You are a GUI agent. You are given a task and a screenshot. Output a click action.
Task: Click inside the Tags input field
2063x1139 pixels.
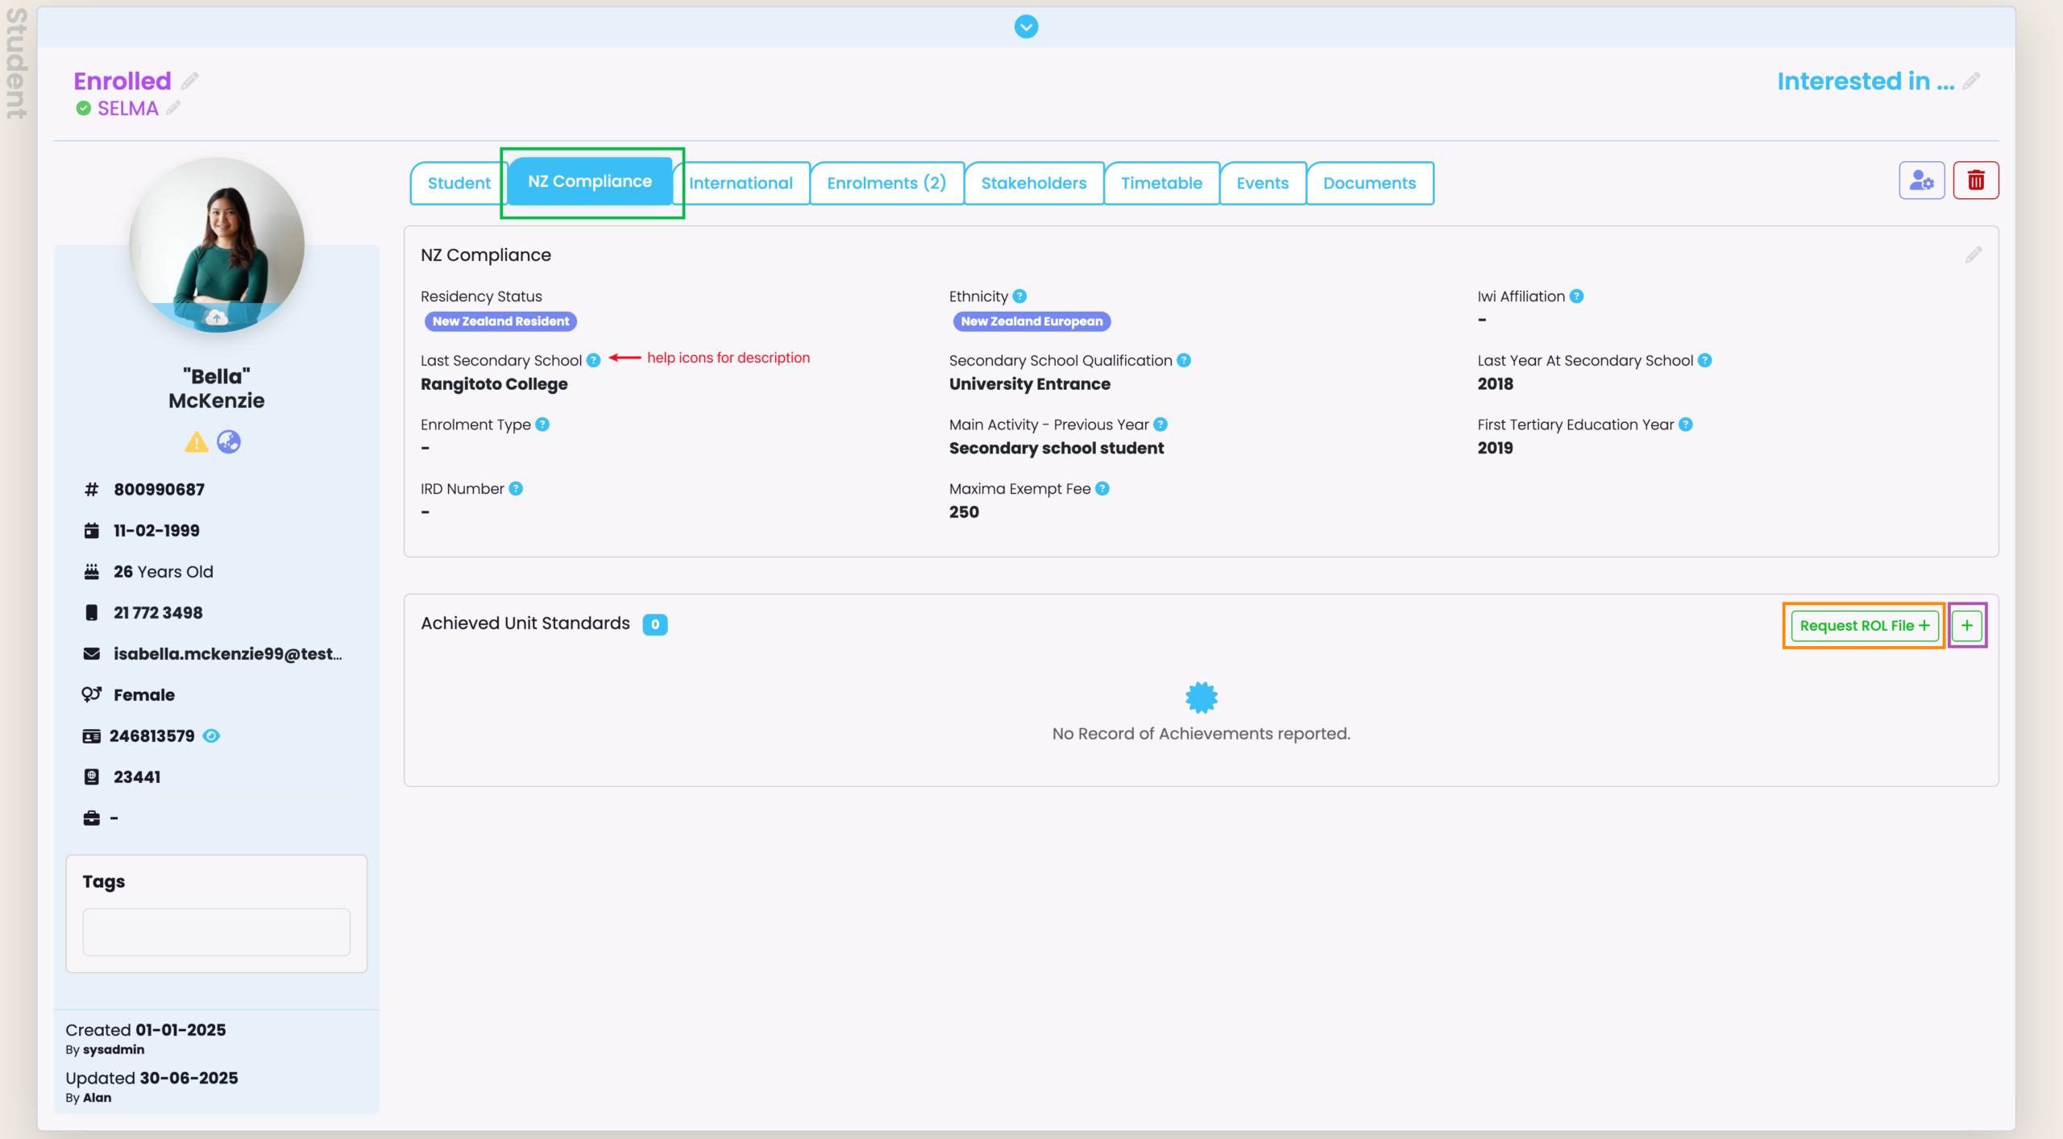216,932
